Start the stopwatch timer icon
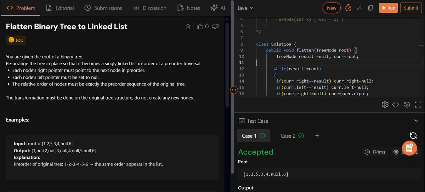The image size is (425, 192). click(x=348, y=8)
